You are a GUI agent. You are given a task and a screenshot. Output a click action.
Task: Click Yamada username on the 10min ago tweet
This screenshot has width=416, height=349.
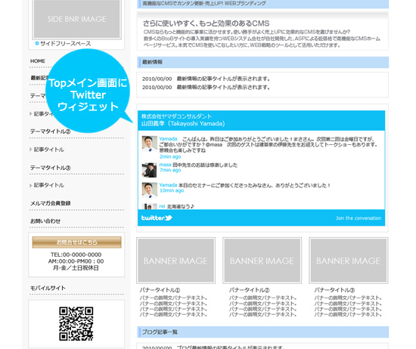[x=168, y=185]
